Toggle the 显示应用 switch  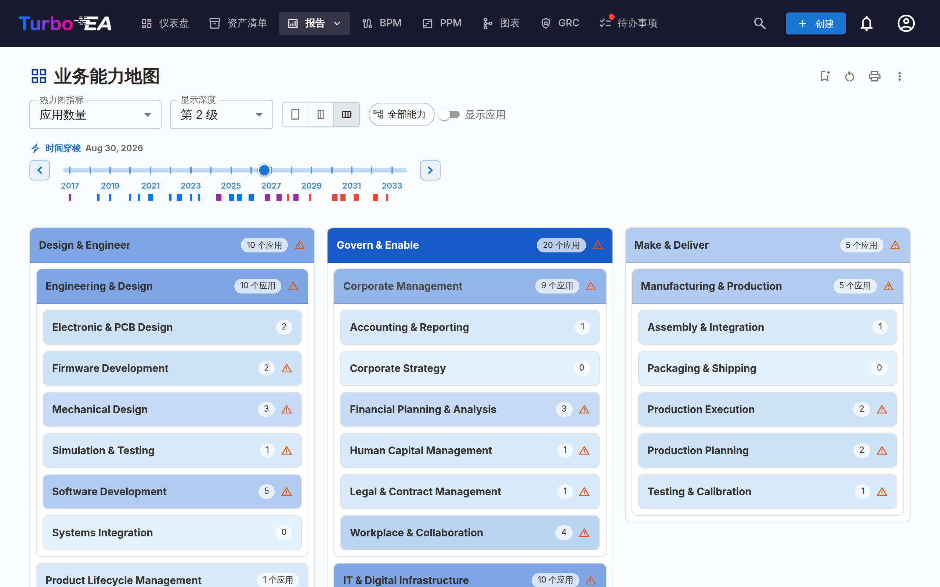449,114
